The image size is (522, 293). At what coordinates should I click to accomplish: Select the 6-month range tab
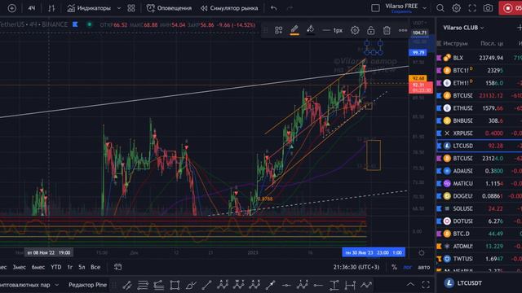[x=38, y=267]
